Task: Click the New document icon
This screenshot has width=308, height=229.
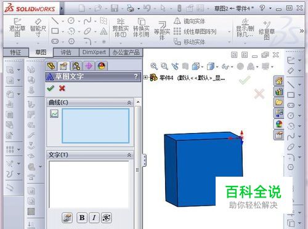Action: 82,9
